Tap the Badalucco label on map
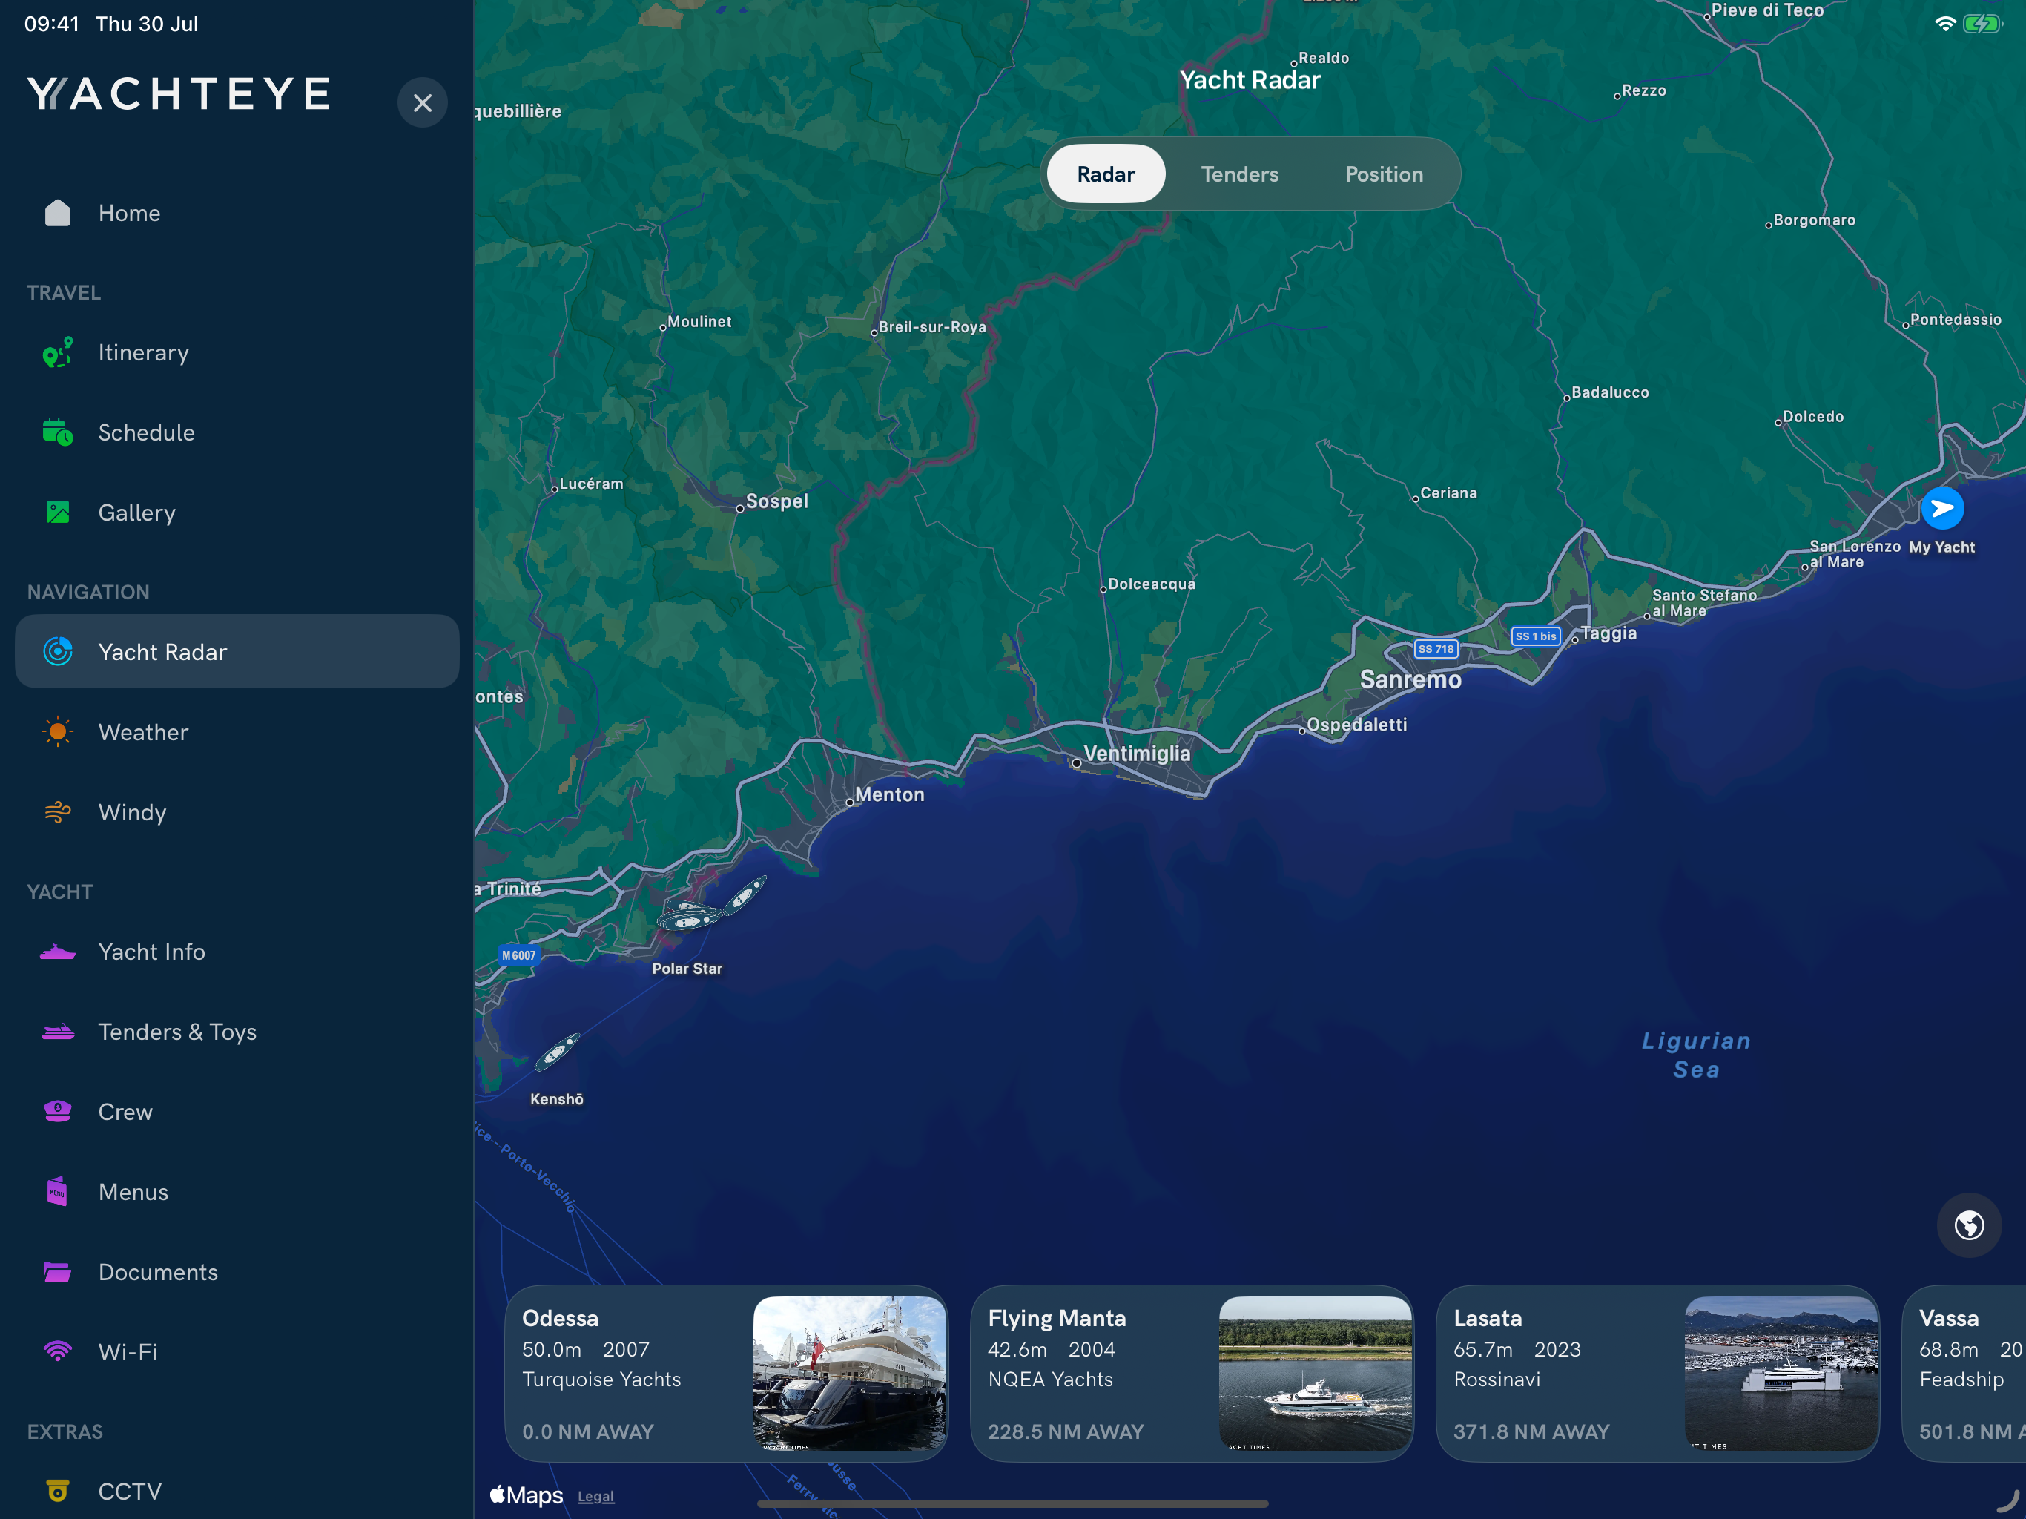The width and height of the screenshot is (2026, 1519). (x=1610, y=392)
